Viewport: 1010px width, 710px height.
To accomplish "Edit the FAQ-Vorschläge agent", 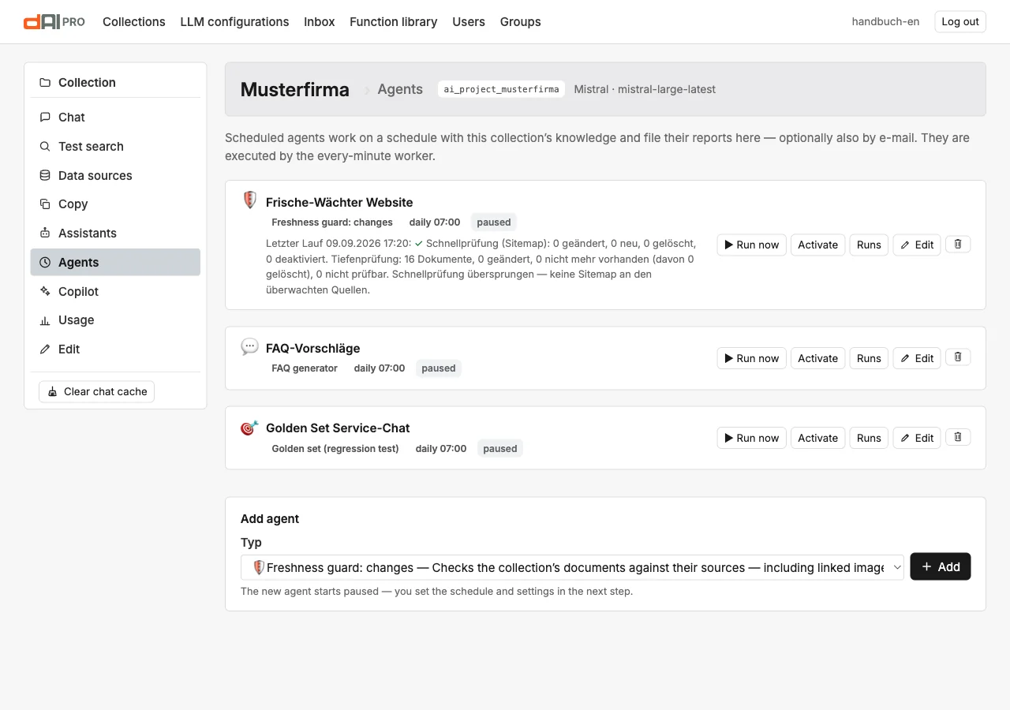I will pyautogui.click(x=917, y=358).
